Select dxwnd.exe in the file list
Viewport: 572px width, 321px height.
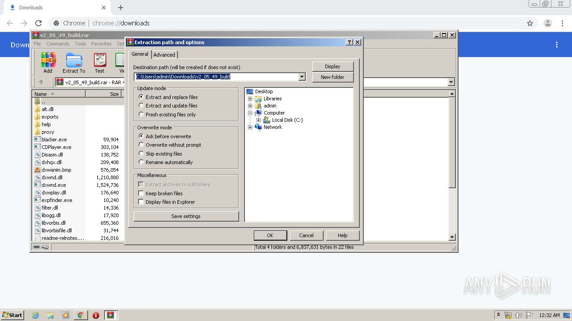click(x=54, y=185)
